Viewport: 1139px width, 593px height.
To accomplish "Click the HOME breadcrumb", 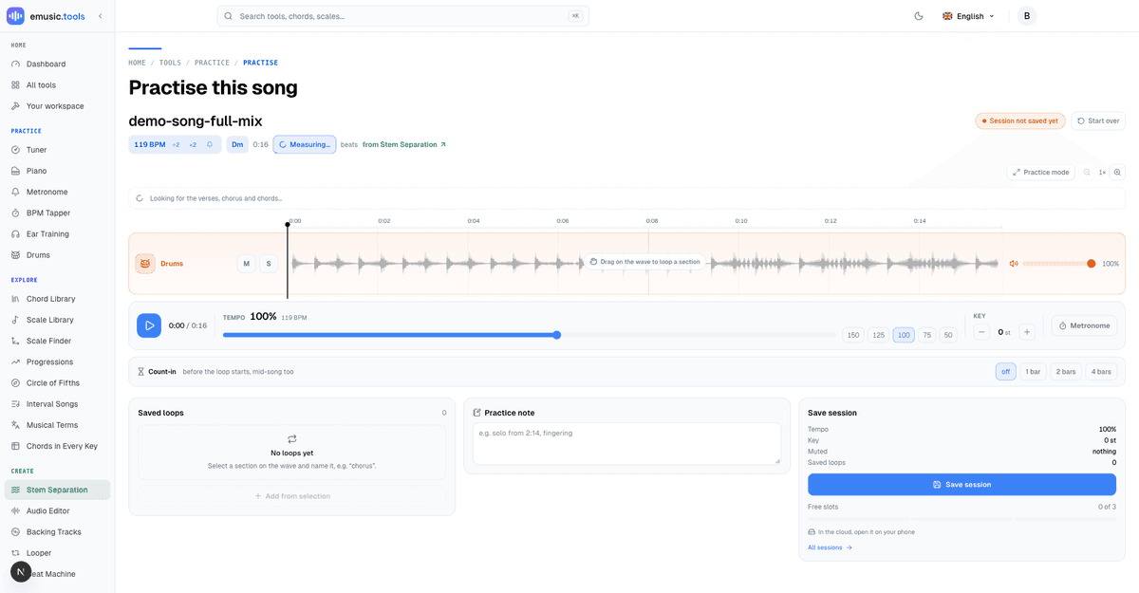I will click(138, 63).
